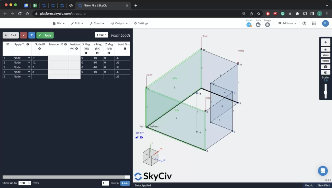Image resolution: width=332 pixels, height=188 pixels.
Task: Toggle the 3D renderer cube button
Action: [326, 72]
